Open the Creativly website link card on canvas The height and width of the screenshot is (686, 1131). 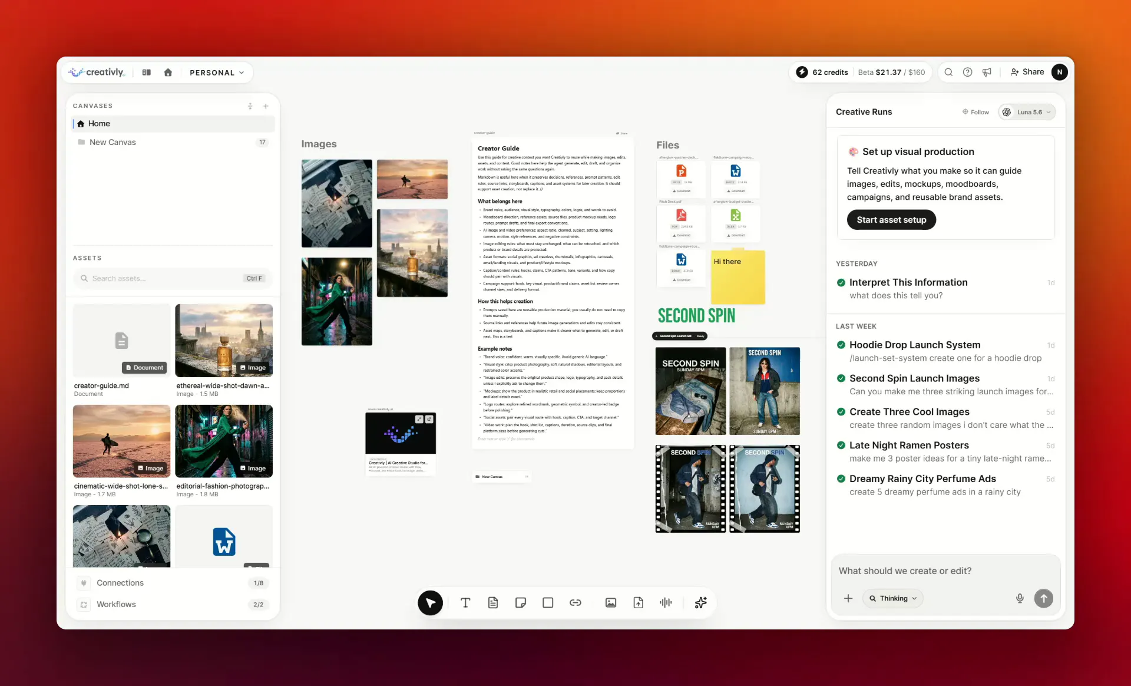(401, 443)
